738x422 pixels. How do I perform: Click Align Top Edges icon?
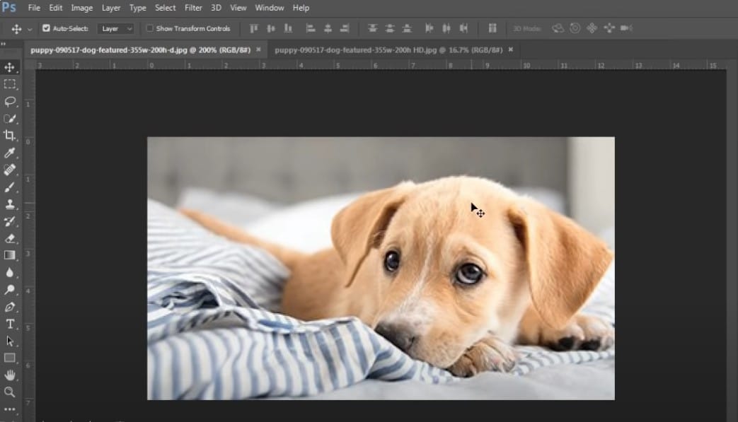[x=254, y=29]
